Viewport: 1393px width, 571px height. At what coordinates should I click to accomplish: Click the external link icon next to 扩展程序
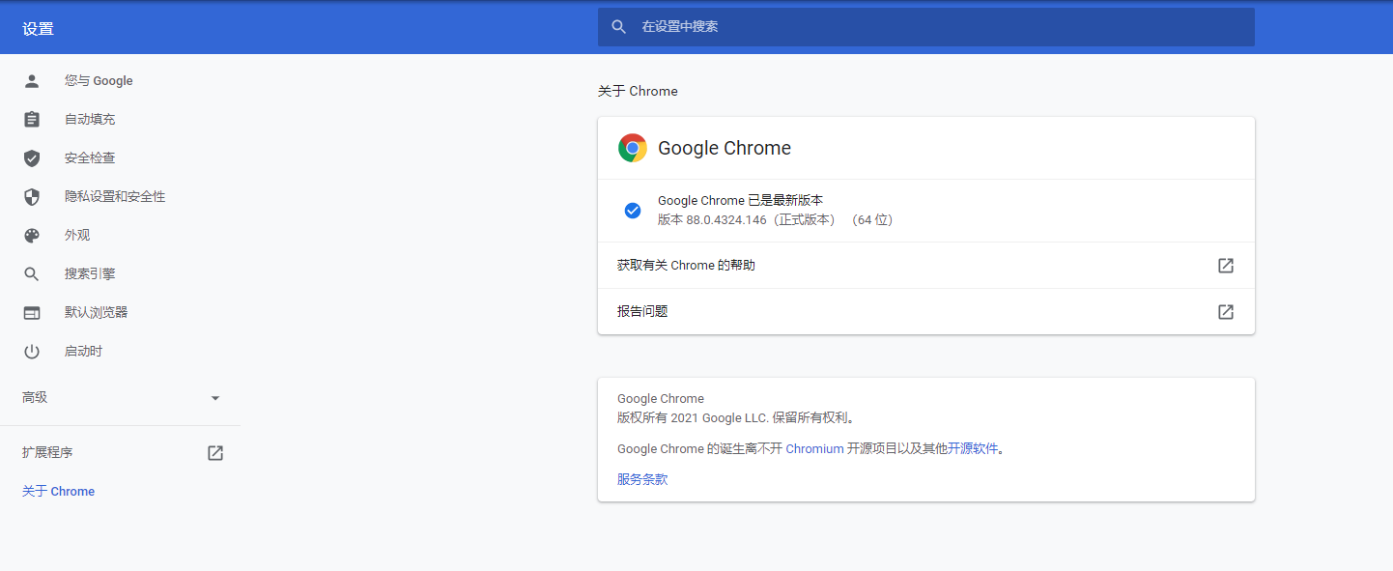[x=215, y=453]
